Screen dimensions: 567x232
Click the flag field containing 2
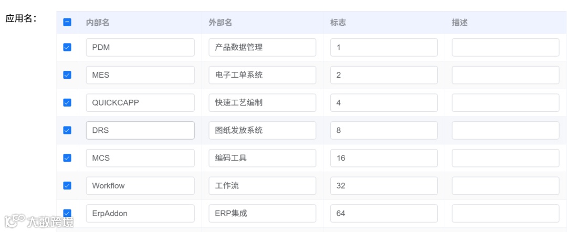point(384,75)
